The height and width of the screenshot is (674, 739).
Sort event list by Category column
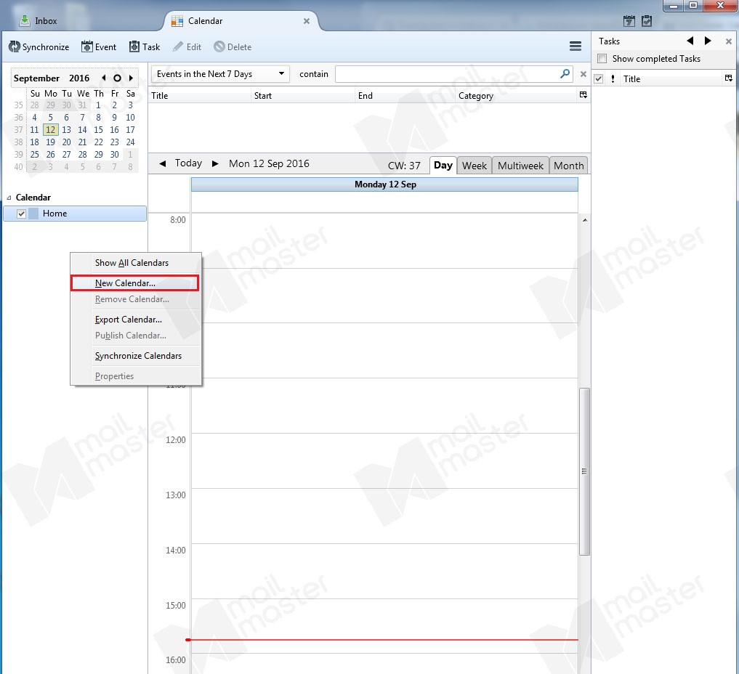coord(517,96)
